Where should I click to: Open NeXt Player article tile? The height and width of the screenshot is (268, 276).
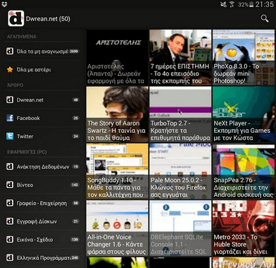pos(243,114)
